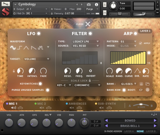
Task: Close the settings panel with CLOSE X
Action: [x=83, y=24]
